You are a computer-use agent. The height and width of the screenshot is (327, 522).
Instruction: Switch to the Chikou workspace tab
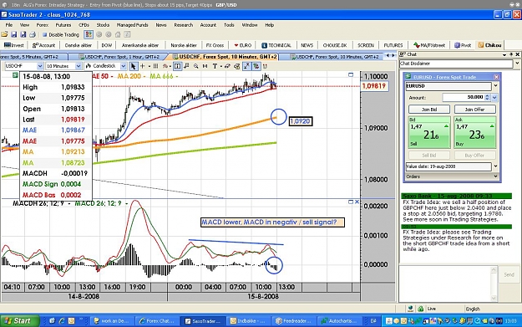click(x=489, y=45)
